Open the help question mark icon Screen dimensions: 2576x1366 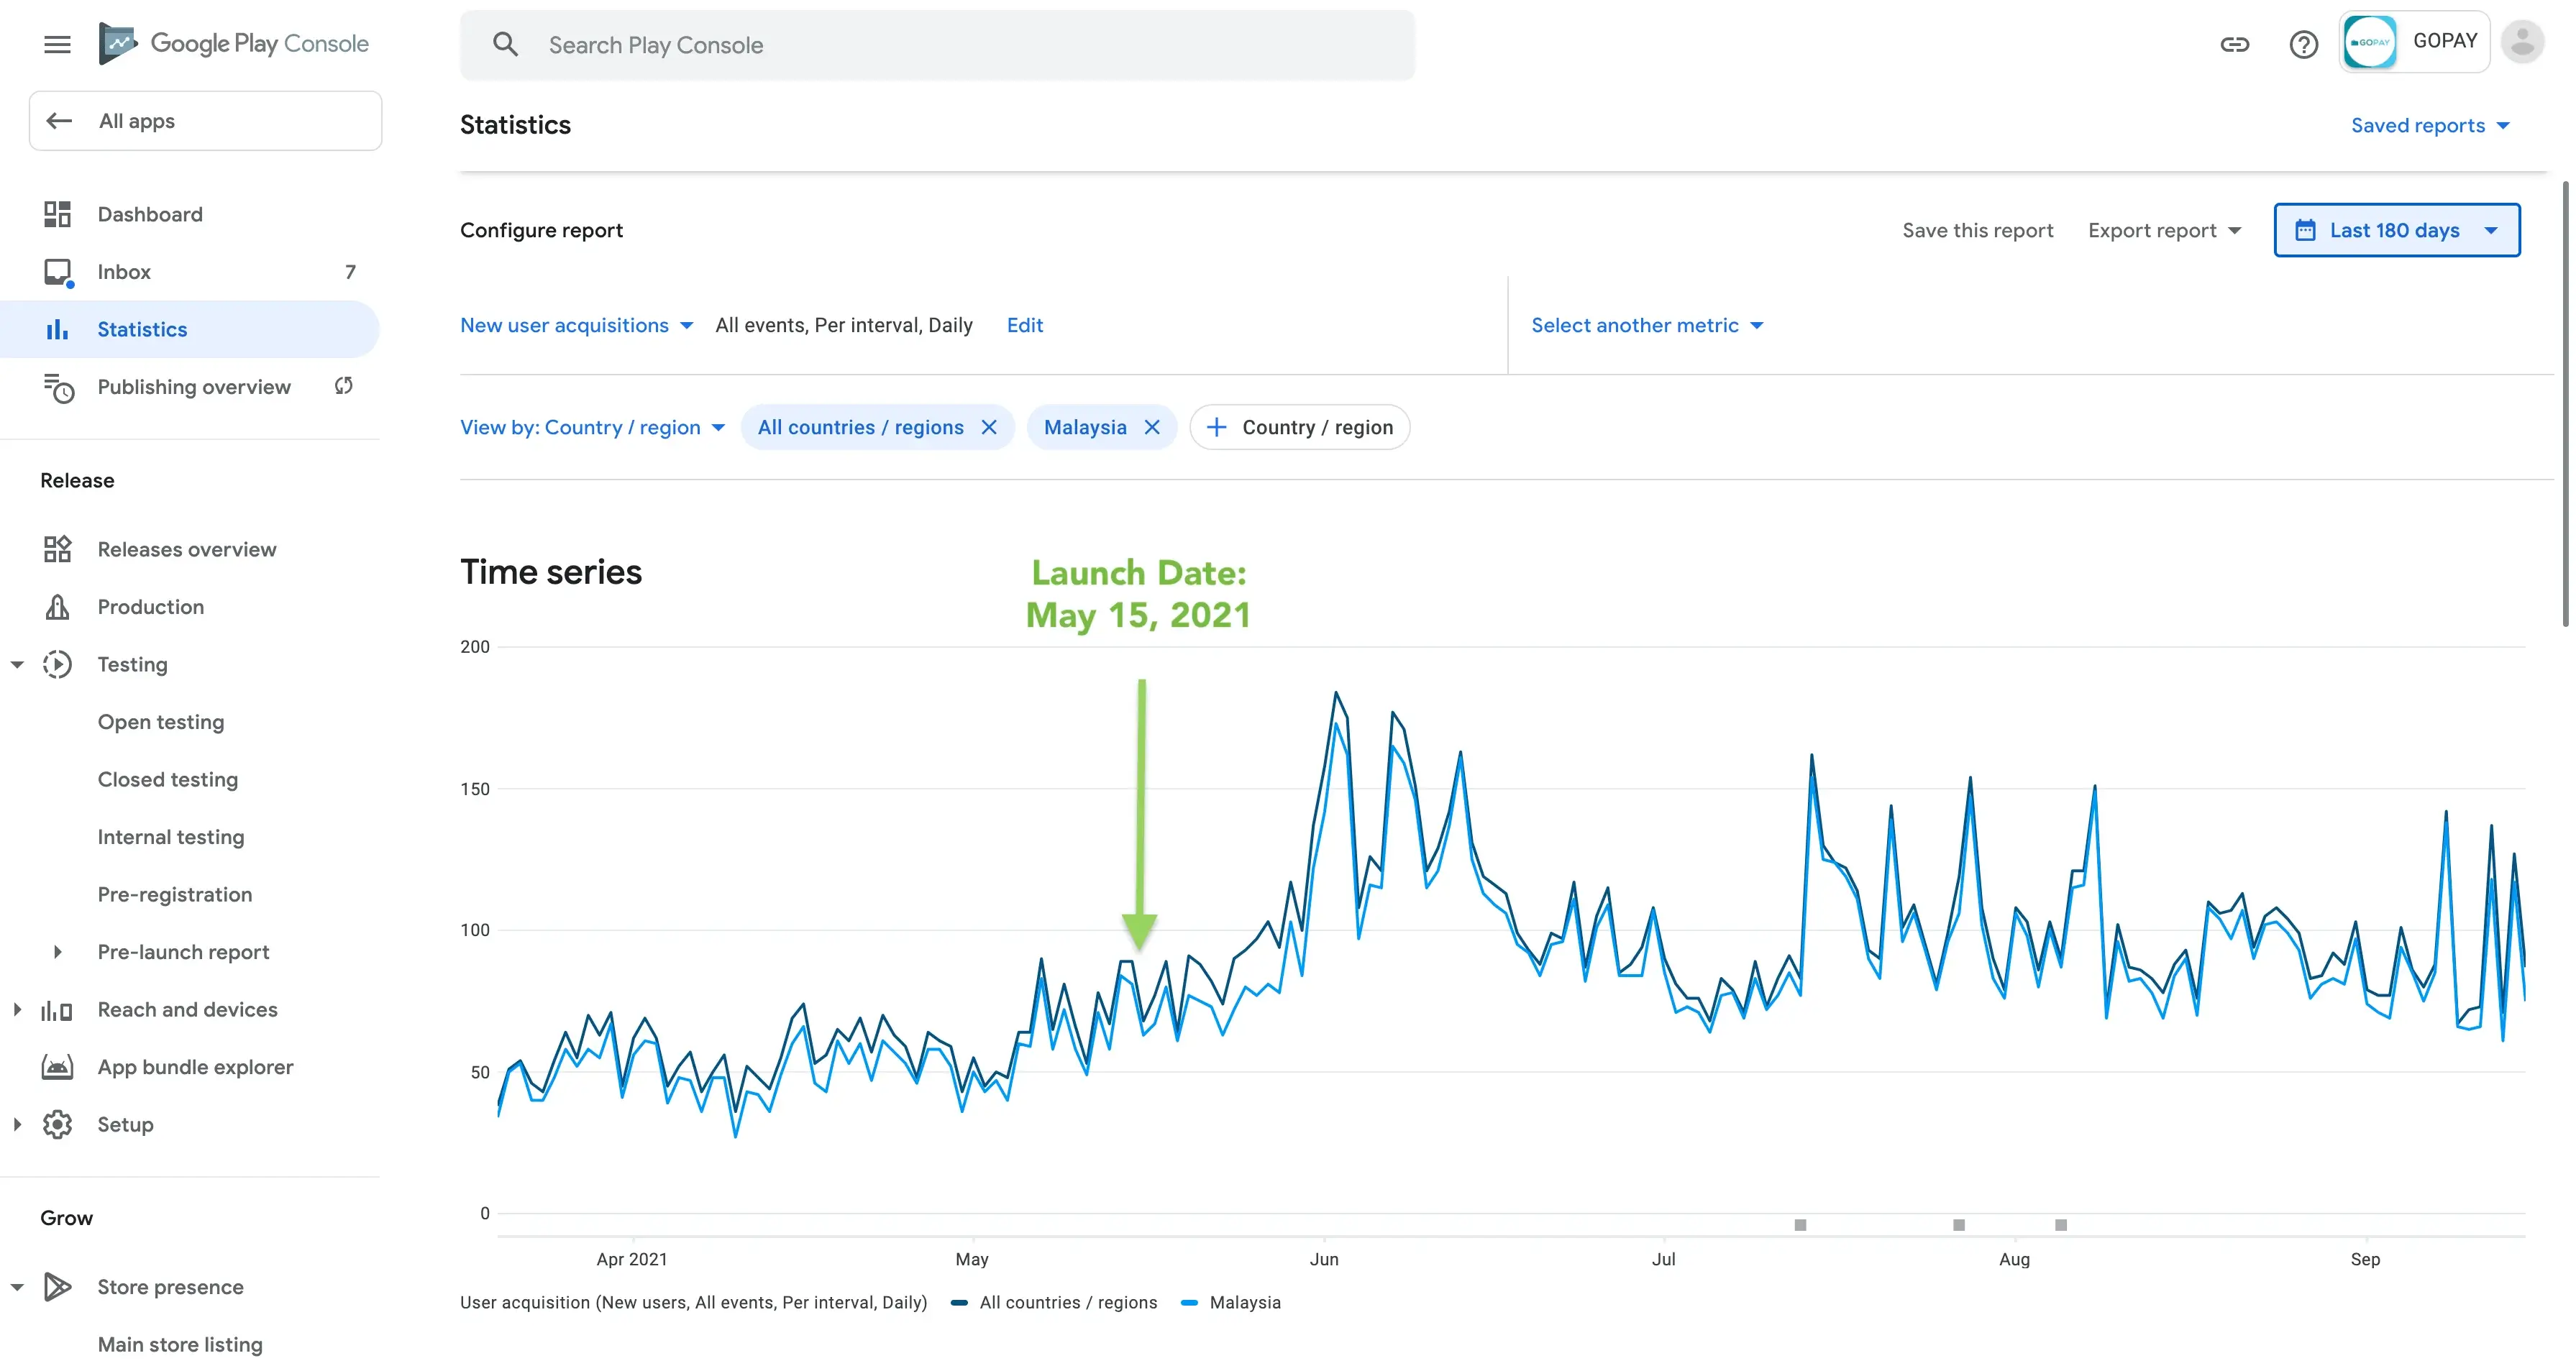tap(2303, 44)
